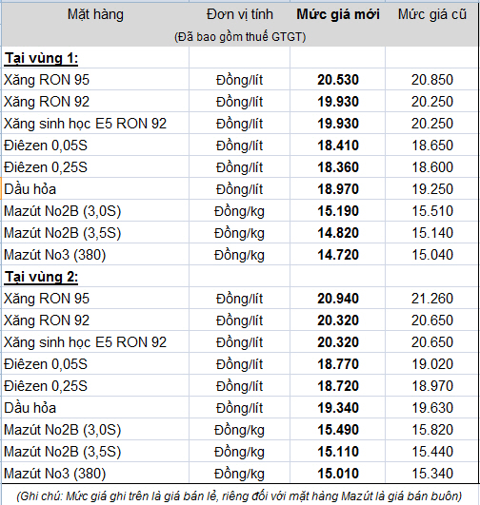
Task: Select the 15.010 Mazút No3 price cell
Action: pyautogui.click(x=338, y=474)
